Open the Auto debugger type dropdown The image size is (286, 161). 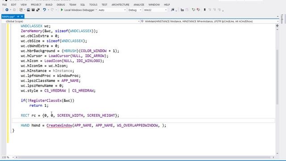[125, 10]
